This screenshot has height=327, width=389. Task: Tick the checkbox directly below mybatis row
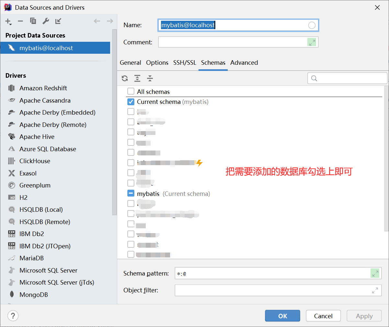pos(131,203)
